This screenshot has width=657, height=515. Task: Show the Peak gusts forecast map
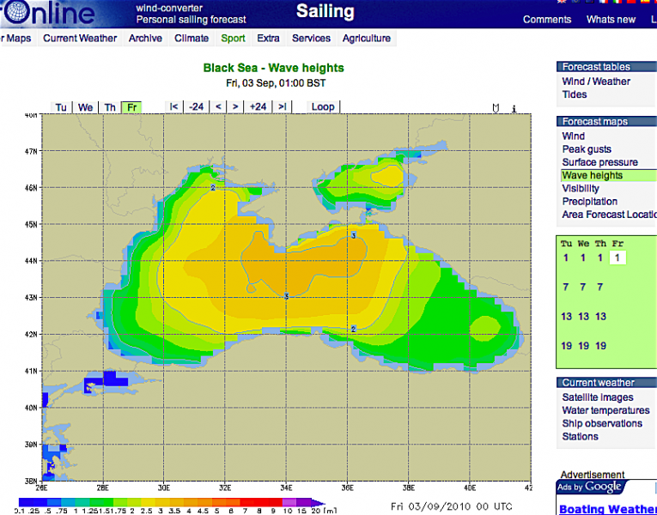[x=587, y=149]
